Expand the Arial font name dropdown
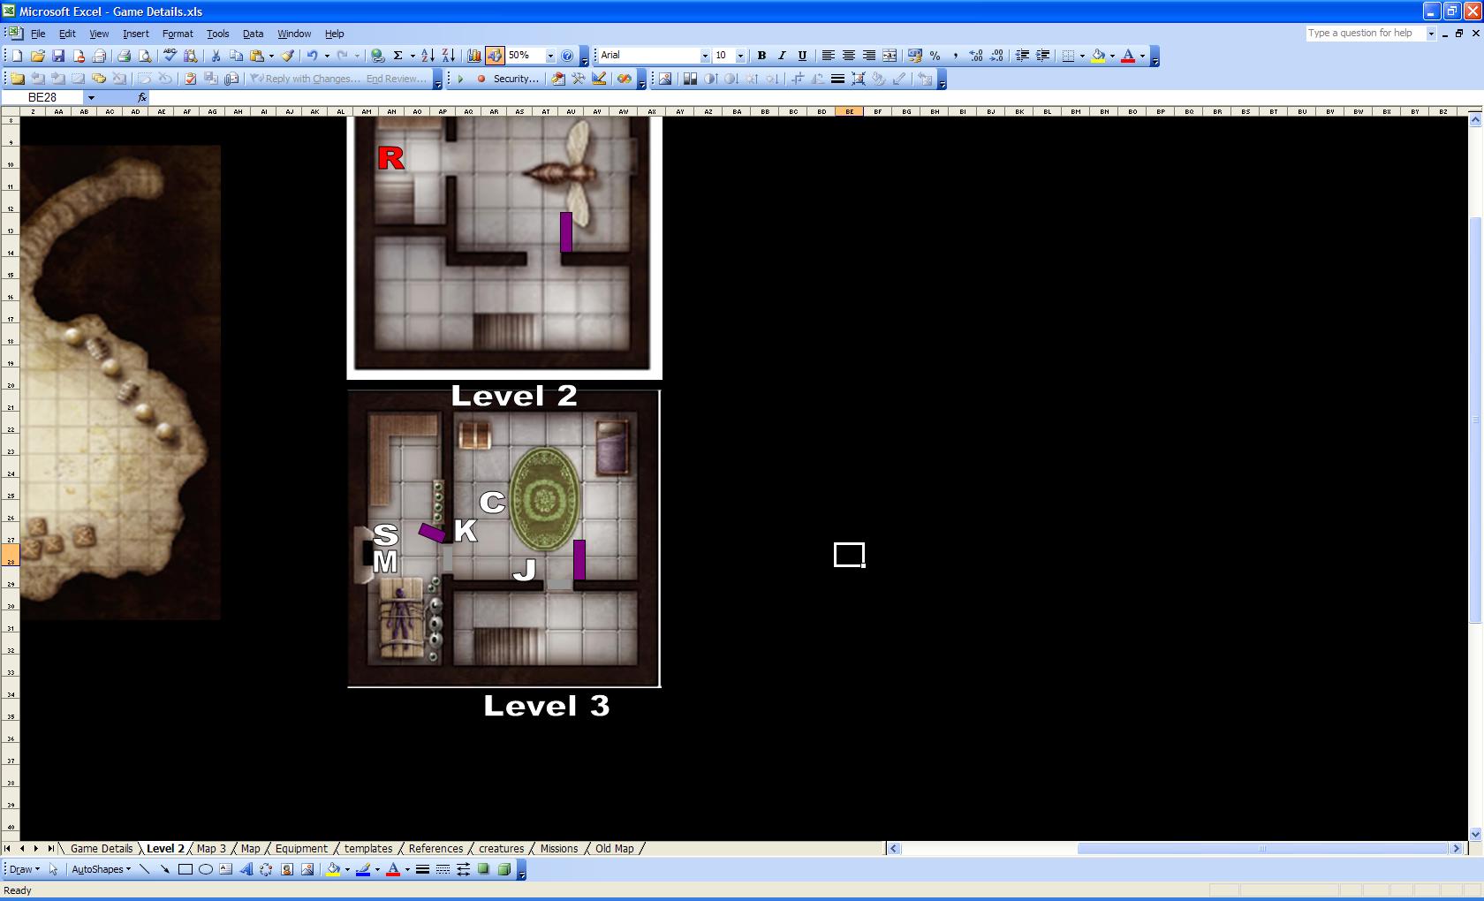This screenshot has height=901, width=1484. (x=704, y=56)
